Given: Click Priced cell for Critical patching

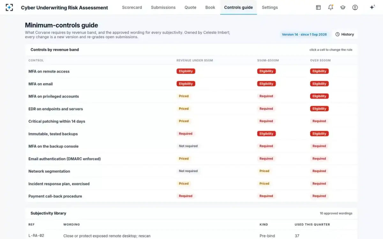Looking at the screenshot, I should pos(184,121).
